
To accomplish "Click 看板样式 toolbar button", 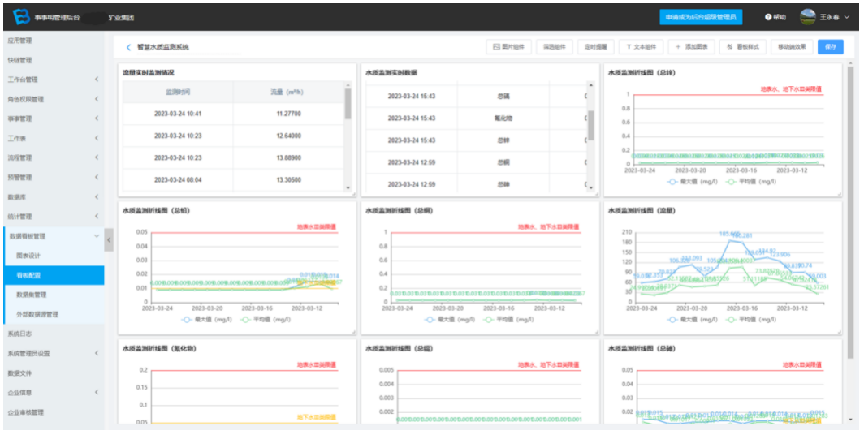I will click(x=743, y=47).
